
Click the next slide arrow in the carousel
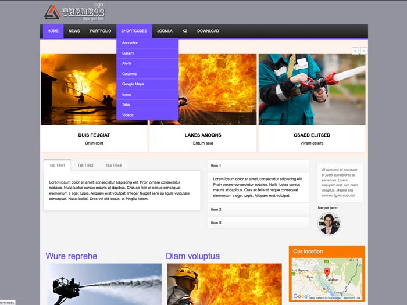tap(363, 51)
